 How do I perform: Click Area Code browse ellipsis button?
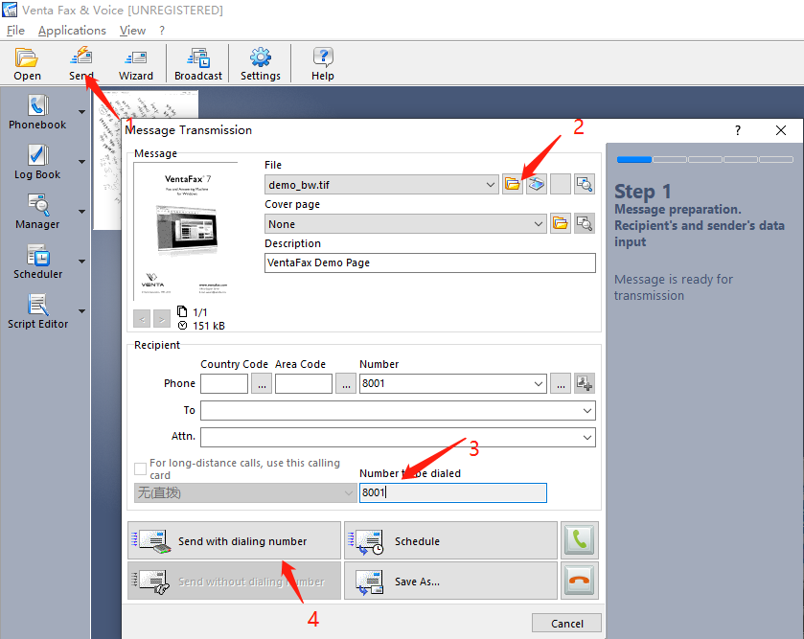346,384
